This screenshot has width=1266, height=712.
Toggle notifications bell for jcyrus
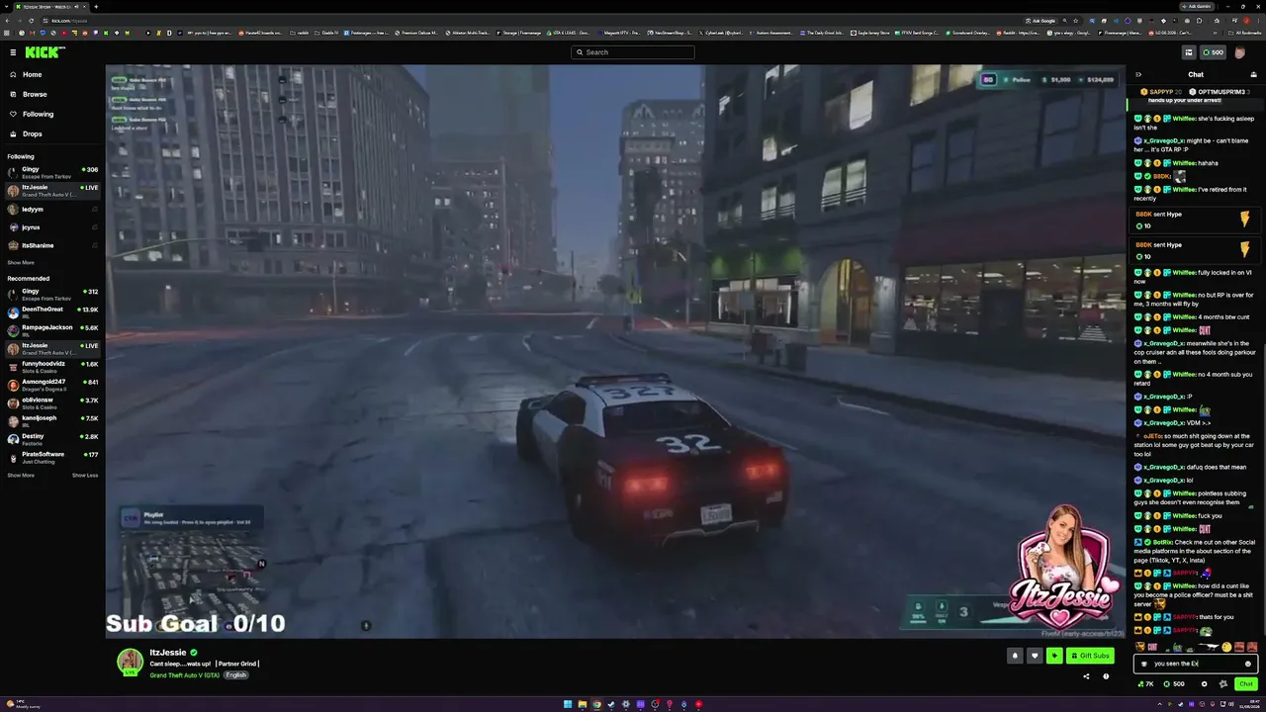tap(95, 227)
